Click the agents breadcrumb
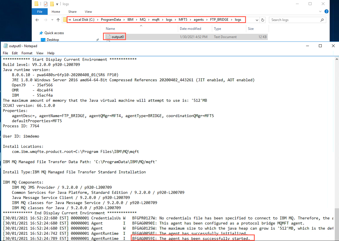This screenshot has height=241, width=339. [x=199, y=20]
